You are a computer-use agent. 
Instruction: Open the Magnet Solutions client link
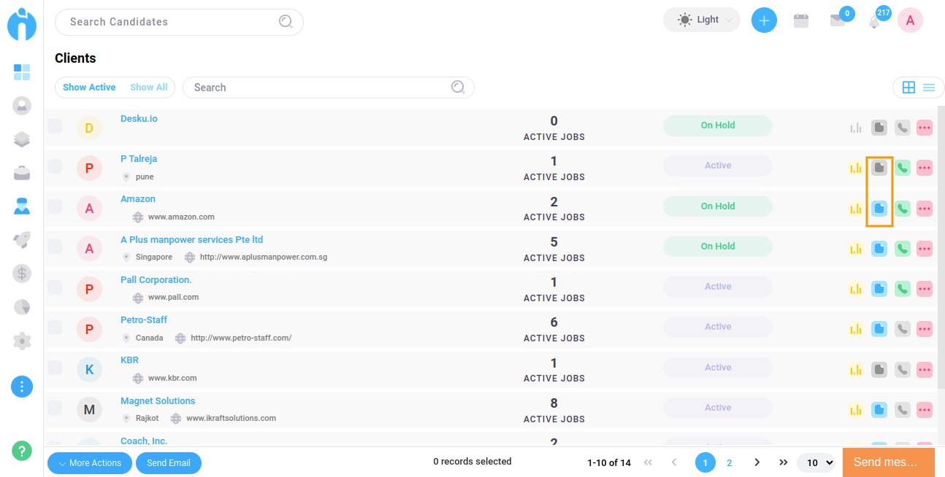coord(158,401)
